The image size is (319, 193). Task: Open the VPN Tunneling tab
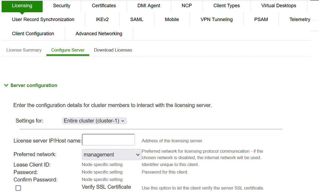tap(216, 19)
